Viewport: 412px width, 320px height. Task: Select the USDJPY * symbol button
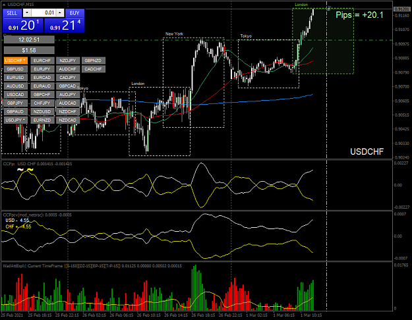click(x=16, y=120)
